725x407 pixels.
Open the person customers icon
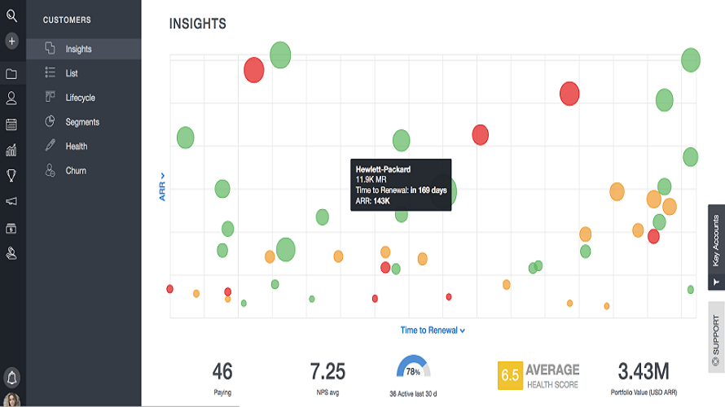(11, 98)
